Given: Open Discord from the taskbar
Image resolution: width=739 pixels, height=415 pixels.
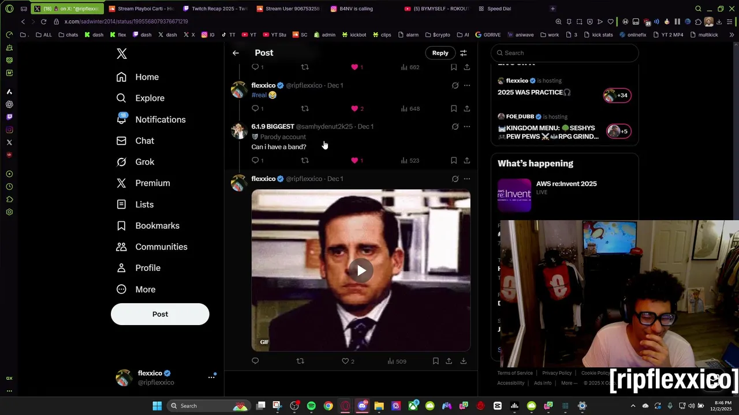Looking at the screenshot, I should 362,406.
